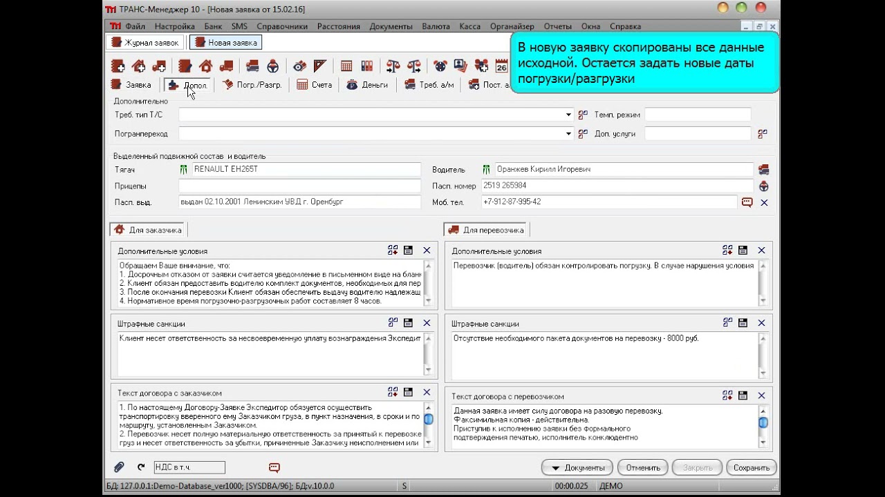Image resolution: width=885 pixels, height=497 pixels.
Task: Select the Для заказчика tab
Action: point(148,230)
